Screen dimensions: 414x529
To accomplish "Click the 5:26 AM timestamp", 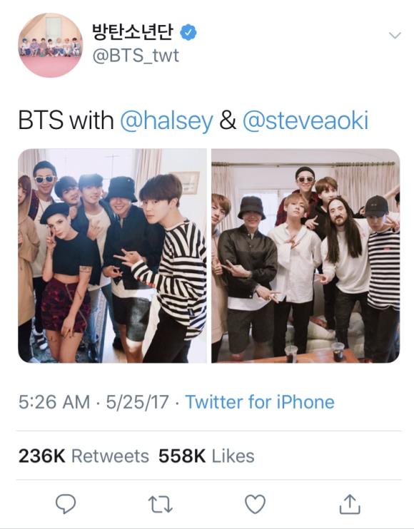I will [x=54, y=402].
